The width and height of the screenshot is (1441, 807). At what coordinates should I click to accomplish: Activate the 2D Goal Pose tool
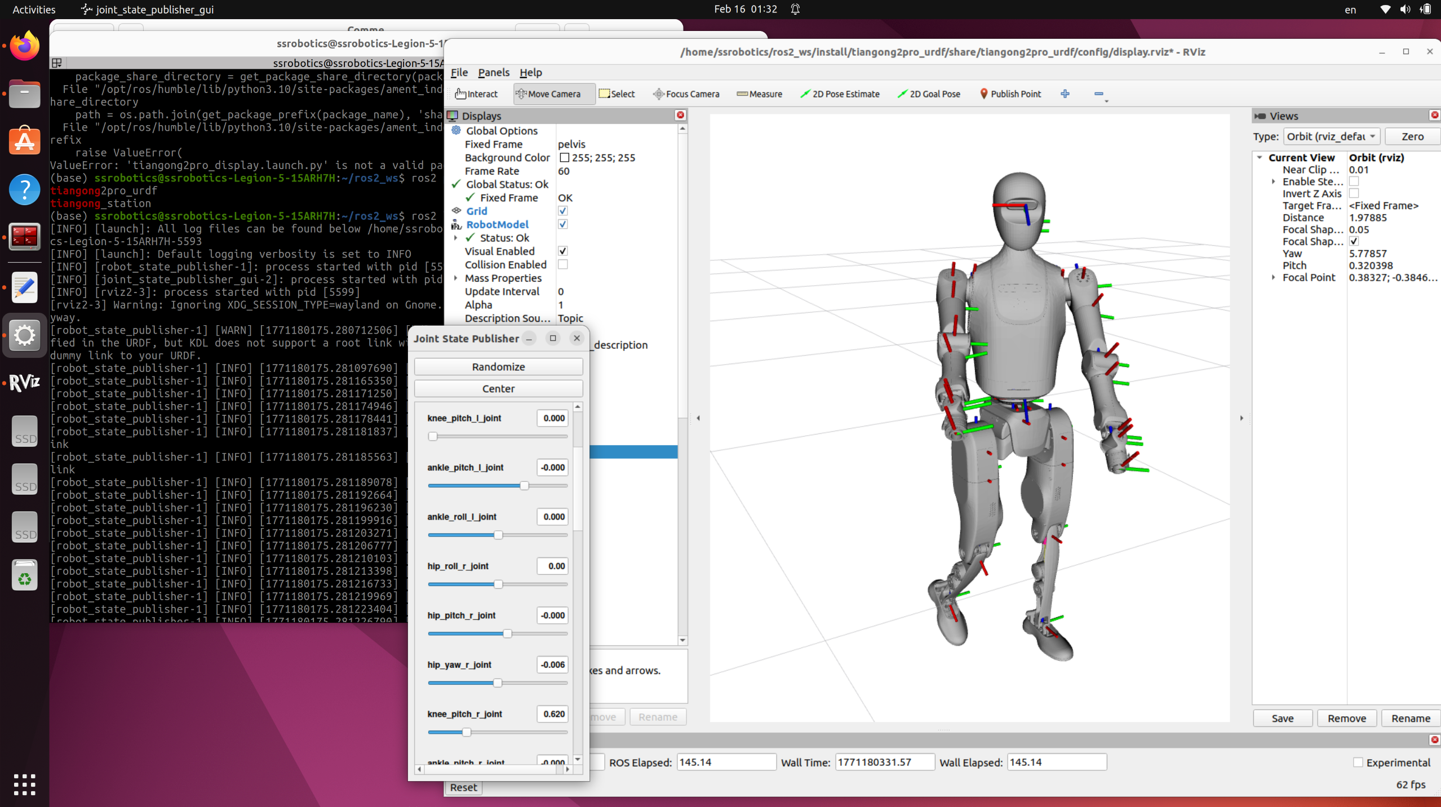929,94
